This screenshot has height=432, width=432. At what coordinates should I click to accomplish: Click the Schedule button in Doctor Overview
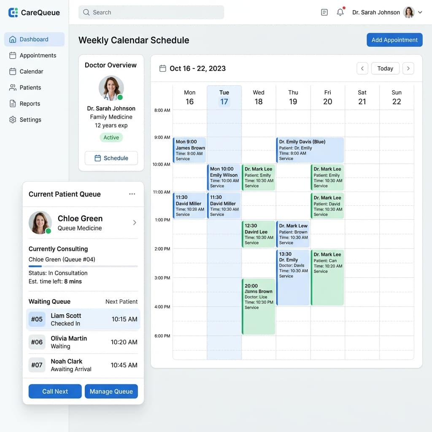click(111, 158)
